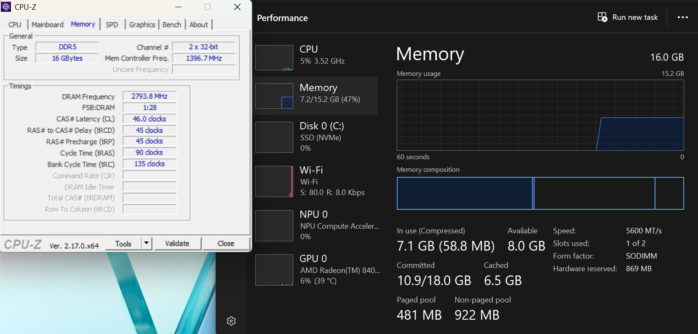Viewport: 698px width, 334px height.
Task: Click the Run new task icon
Action: coord(602,17)
